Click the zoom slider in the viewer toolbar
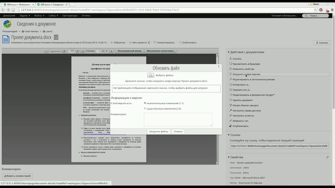 [55, 51]
